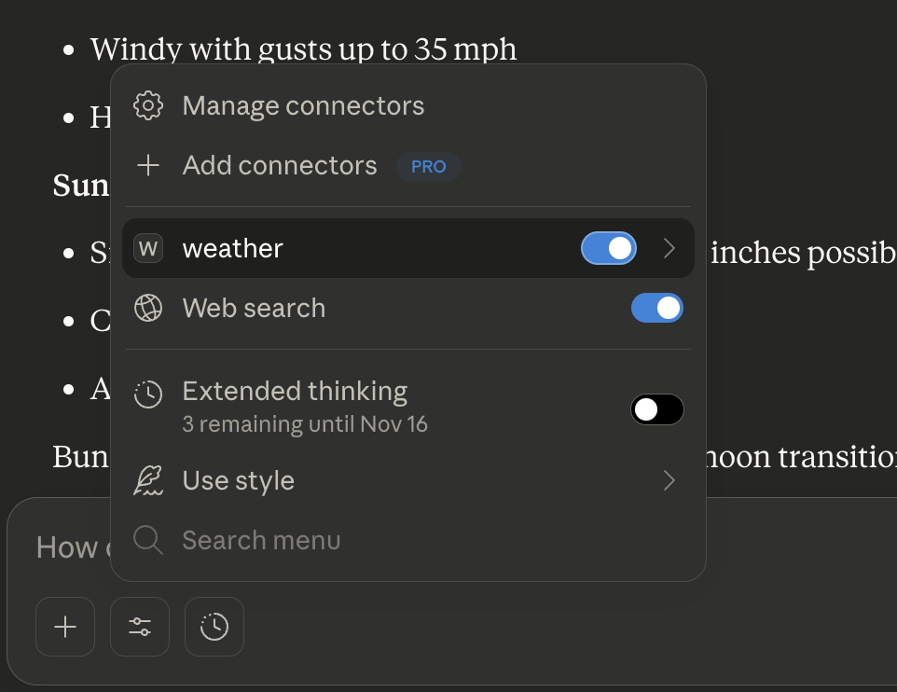Open the attachment options with the plus icon
Screen dimensions: 897x692
(x=64, y=627)
